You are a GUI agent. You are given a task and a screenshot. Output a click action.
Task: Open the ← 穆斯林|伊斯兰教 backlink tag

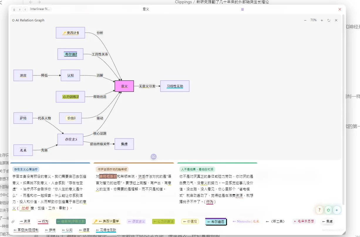(x=71, y=221)
